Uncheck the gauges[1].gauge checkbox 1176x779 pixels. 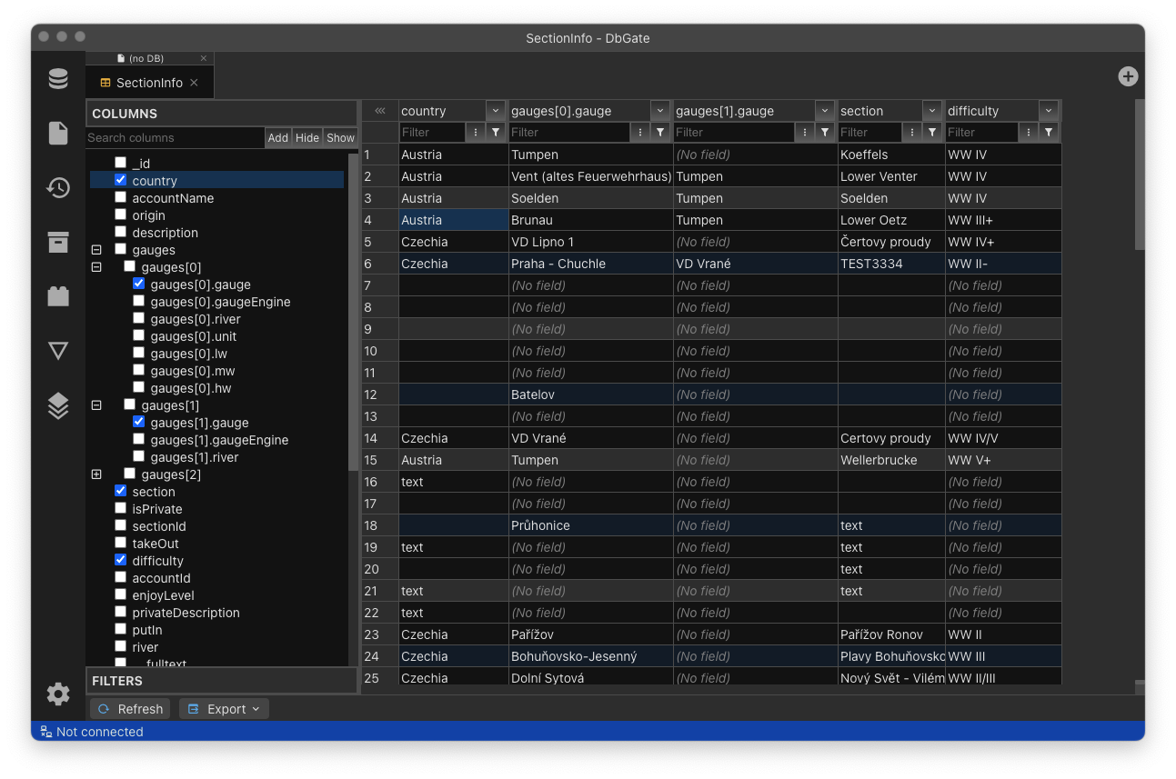pos(138,422)
